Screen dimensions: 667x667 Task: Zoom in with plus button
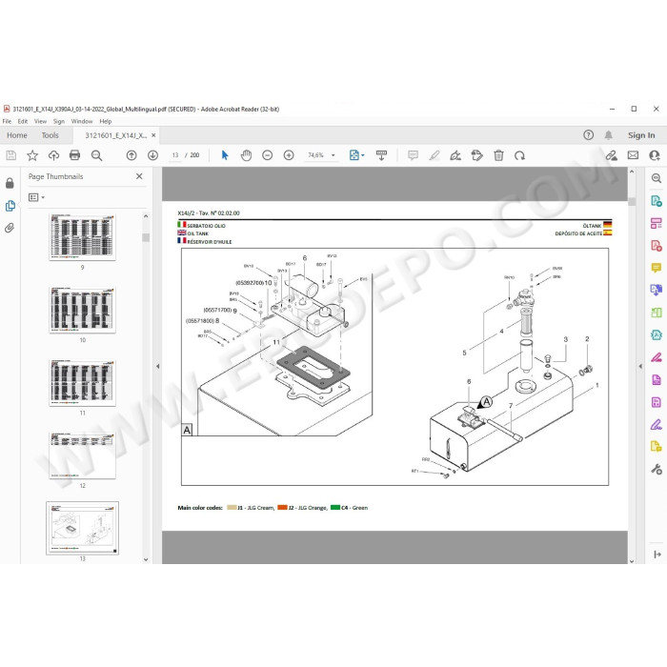click(289, 155)
